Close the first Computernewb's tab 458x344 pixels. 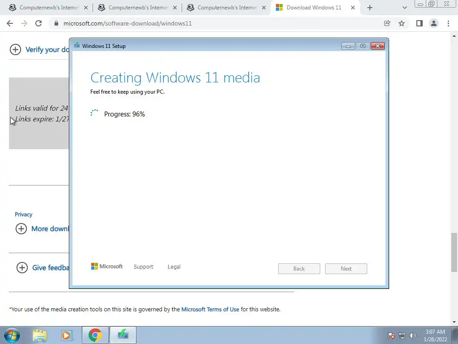(x=86, y=8)
